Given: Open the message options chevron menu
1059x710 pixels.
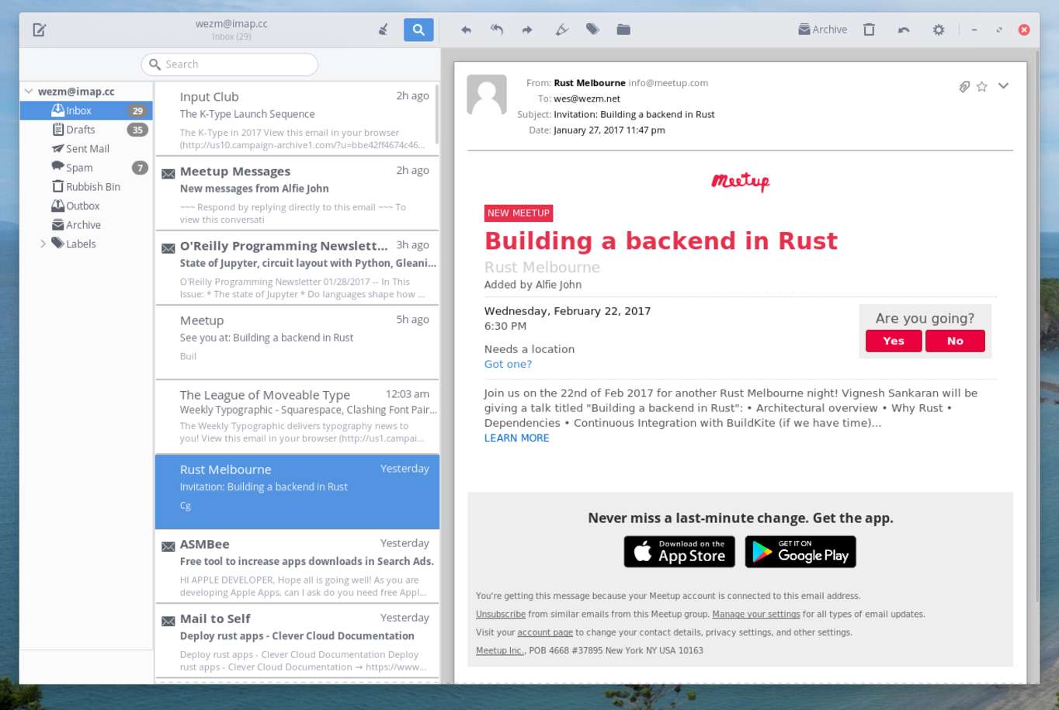Looking at the screenshot, I should (x=1004, y=86).
